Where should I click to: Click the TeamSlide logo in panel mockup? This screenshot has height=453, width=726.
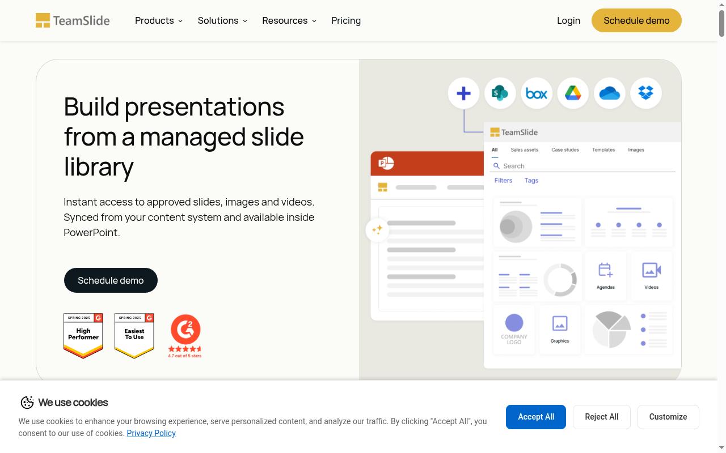[x=514, y=132]
